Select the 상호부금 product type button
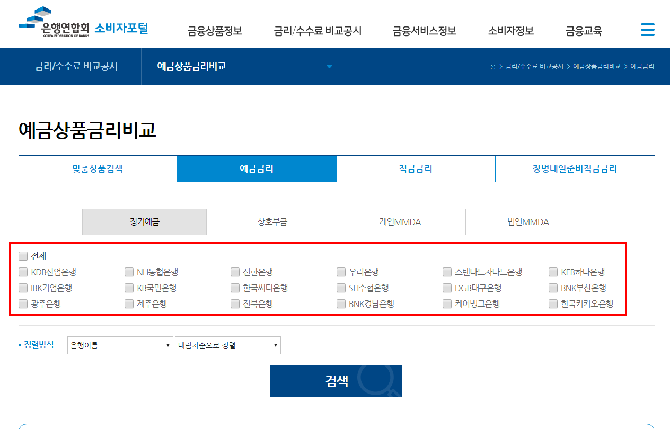Screen dimensions: 670x429 [272, 222]
